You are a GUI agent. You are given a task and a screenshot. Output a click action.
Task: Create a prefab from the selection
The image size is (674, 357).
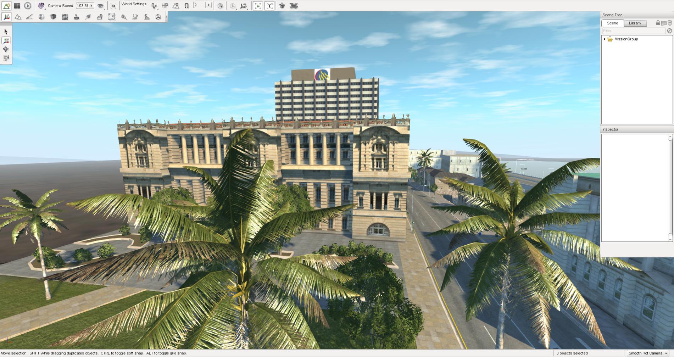coord(282,6)
